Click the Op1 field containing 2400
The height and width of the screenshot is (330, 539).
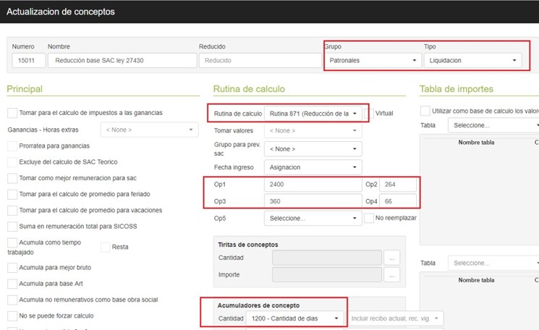[x=313, y=185]
